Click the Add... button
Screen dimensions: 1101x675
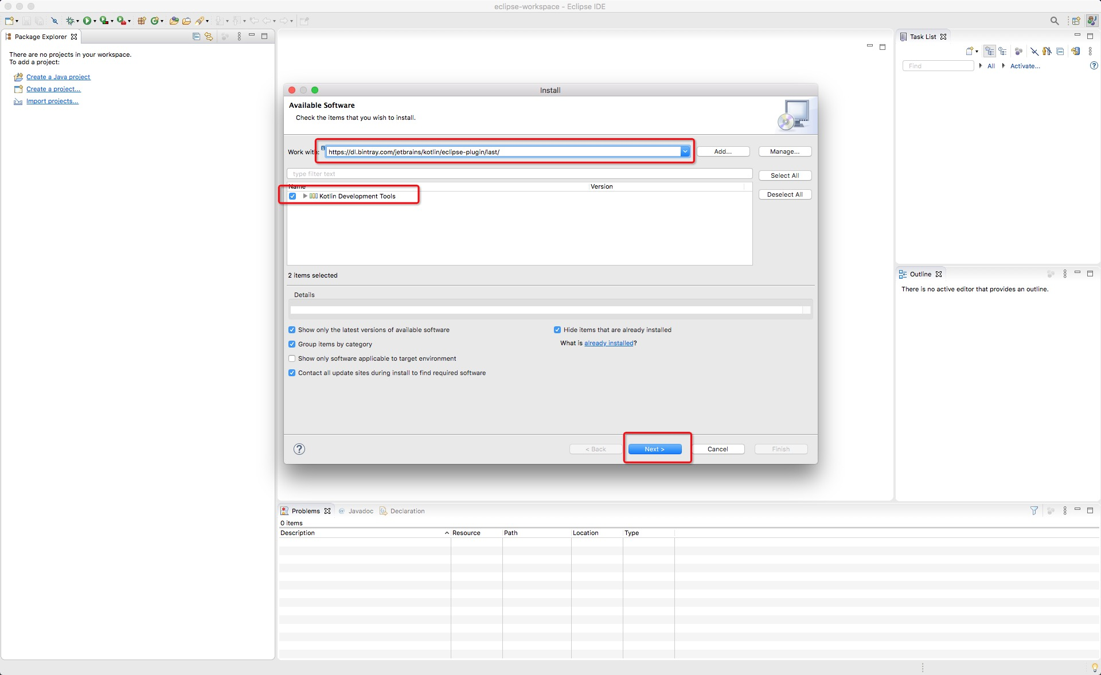coord(723,151)
